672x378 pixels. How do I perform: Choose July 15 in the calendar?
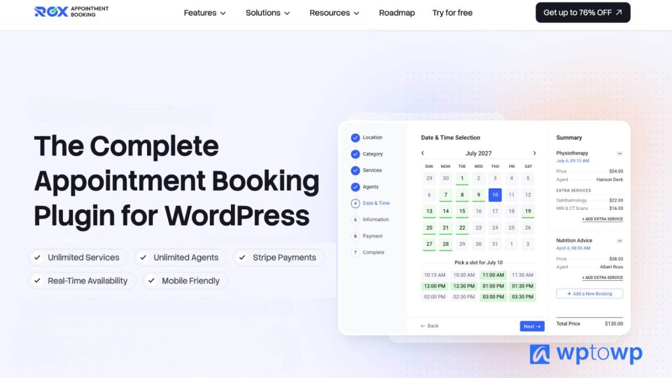(462, 211)
